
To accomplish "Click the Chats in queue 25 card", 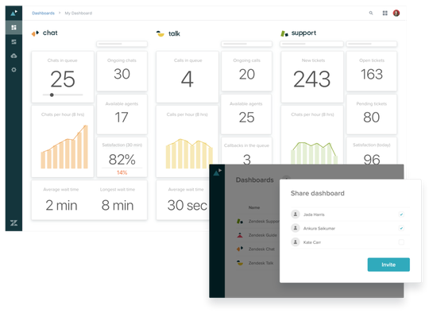I will pos(63,77).
